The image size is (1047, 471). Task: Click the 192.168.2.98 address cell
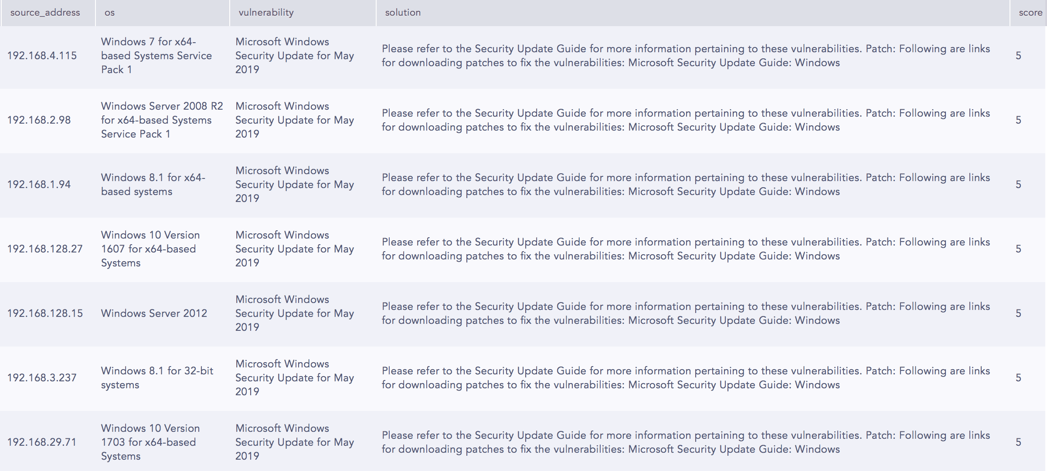39,120
